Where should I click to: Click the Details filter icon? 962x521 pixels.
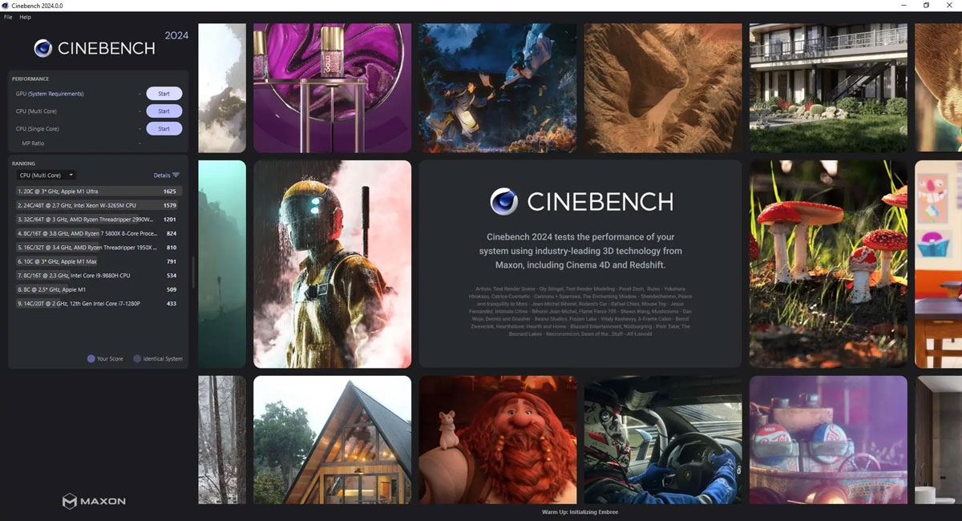[176, 175]
